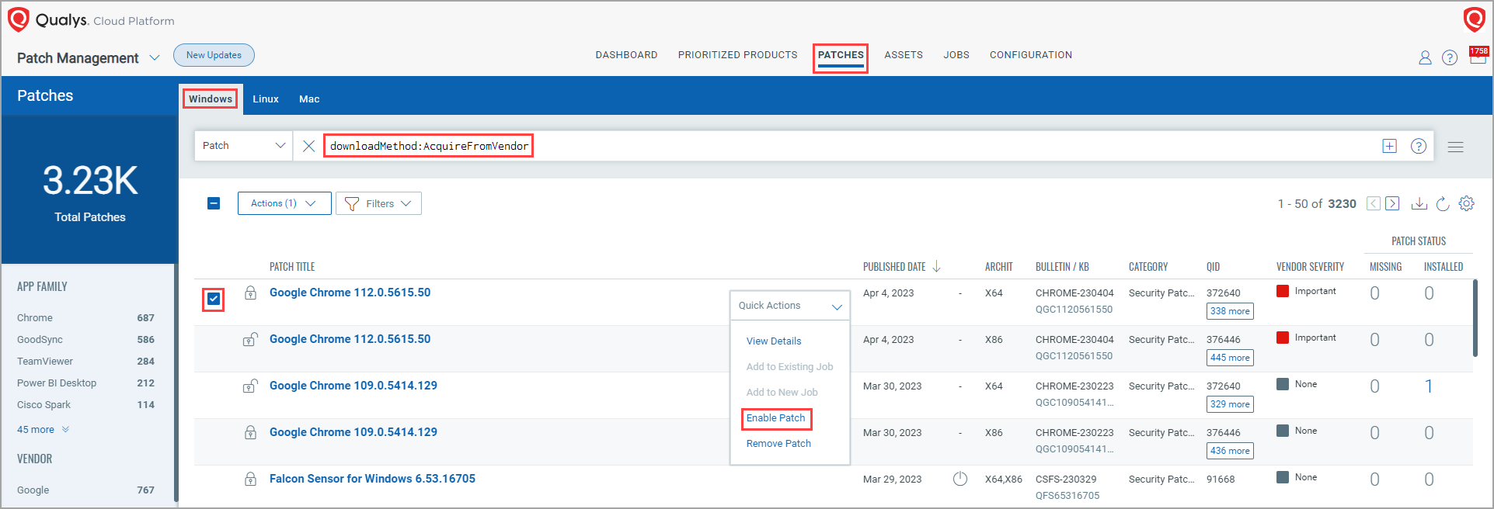1494x509 pixels.
Task: Open notifications showing 1758 badge
Action: pyautogui.click(x=1477, y=56)
